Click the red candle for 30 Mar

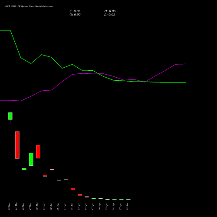(38, 151)
